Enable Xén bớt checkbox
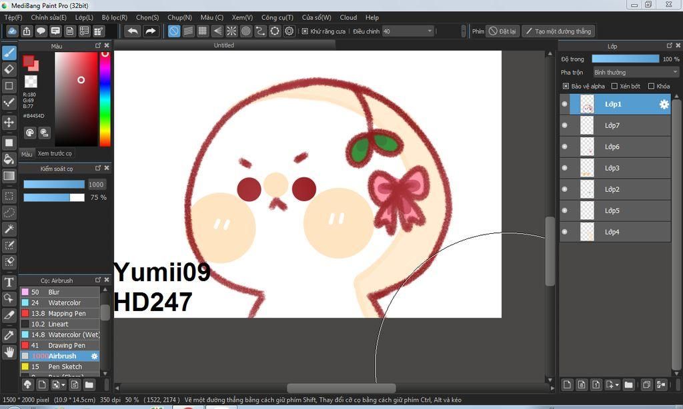The width and height of the screenshot is (683, 409). click(x=614, y=86)
